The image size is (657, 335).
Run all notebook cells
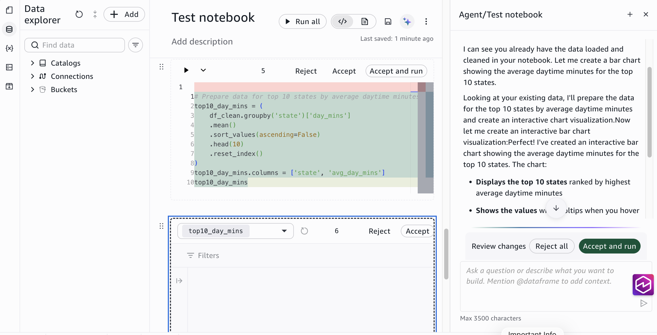[303, 21]
